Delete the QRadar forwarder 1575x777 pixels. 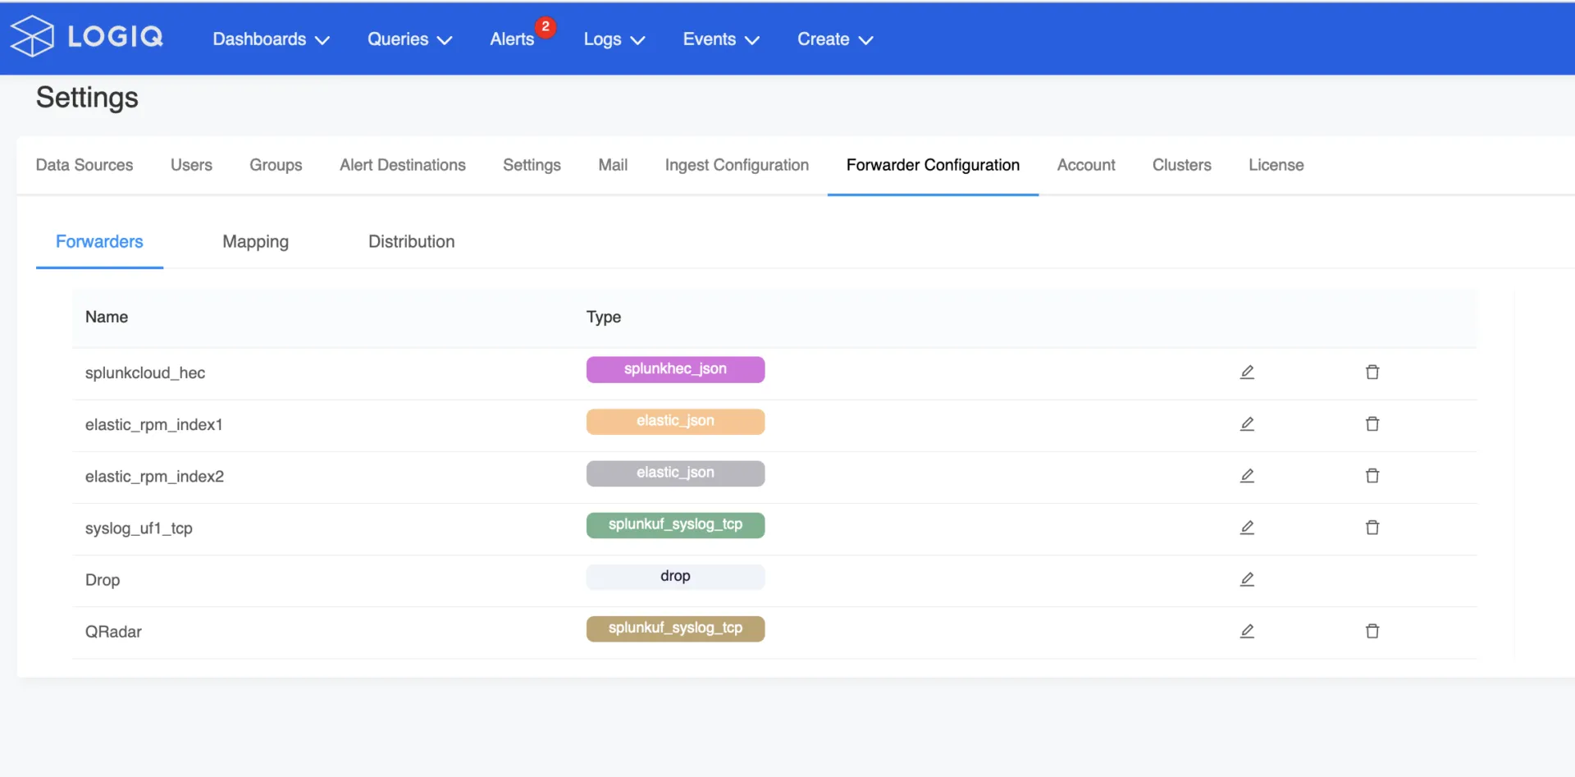(1372, 631)
